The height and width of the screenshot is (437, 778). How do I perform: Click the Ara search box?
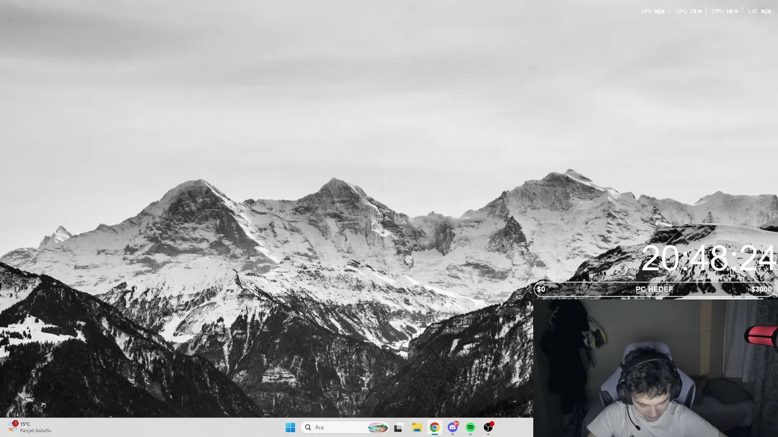pyautogui.click(x=345, y=427)
